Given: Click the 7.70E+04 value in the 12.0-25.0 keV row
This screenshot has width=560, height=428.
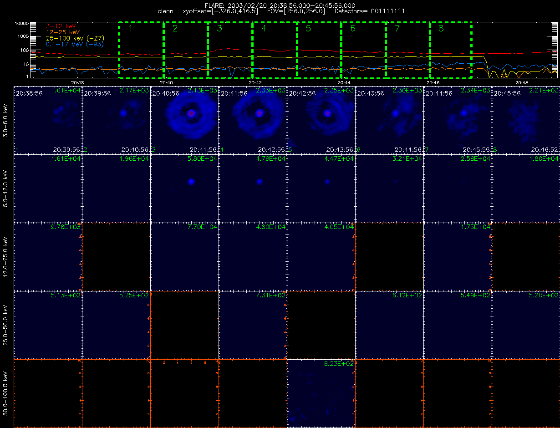Looking at the screenshot, I should coord(203,227).
